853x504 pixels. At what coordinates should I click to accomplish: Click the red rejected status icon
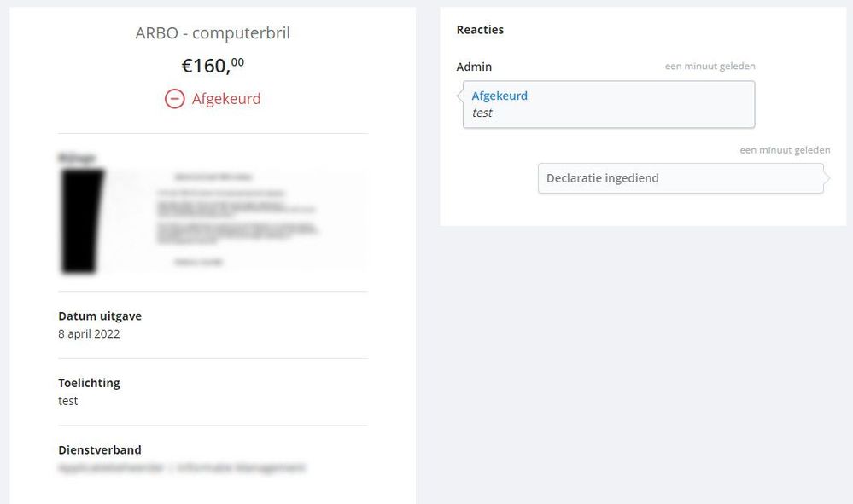click(x=174, y=99)
